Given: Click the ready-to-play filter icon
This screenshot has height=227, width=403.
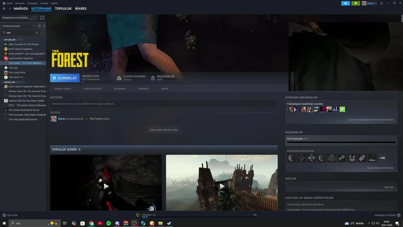Looking at the screenshot, I should (x=44, y=26).
